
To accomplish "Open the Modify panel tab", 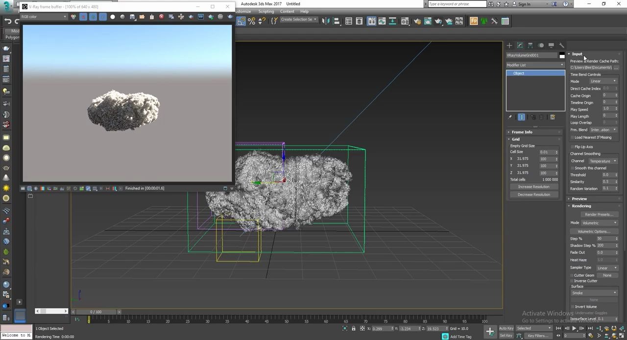I will click(520, 46).
